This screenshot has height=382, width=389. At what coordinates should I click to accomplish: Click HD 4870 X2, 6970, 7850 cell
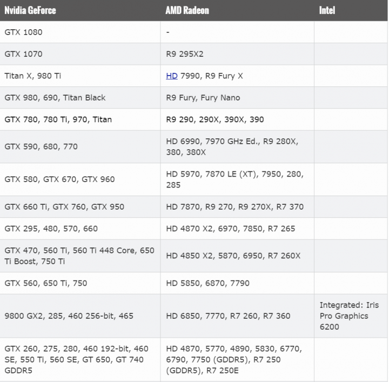pos(237,229)
